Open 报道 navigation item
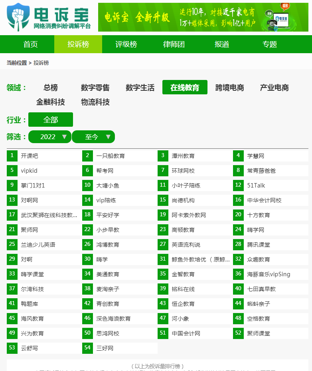Screen dimensions: 312x371 pyautogui.click(x=222, y=44)
